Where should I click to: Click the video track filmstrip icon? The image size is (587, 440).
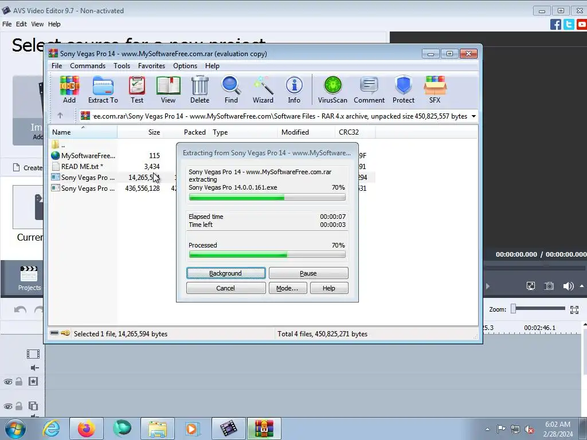tap(33, 353)
